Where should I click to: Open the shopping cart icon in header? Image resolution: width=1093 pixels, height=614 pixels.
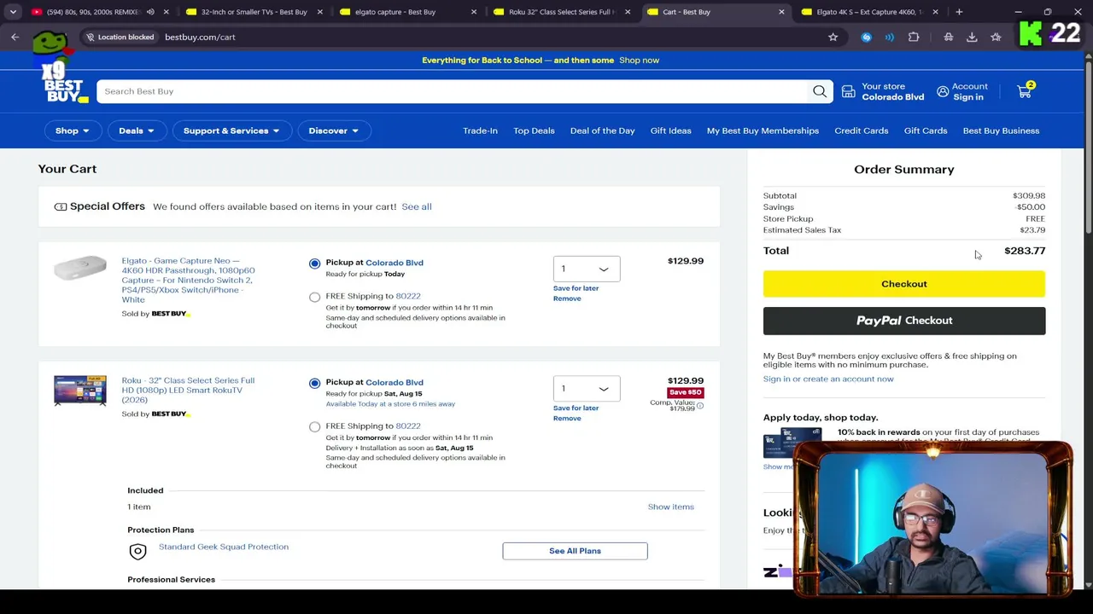[1025, 91]
